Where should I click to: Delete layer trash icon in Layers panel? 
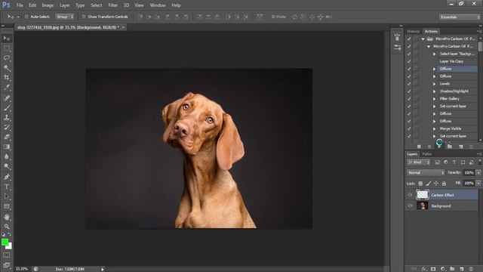point(471,269)
